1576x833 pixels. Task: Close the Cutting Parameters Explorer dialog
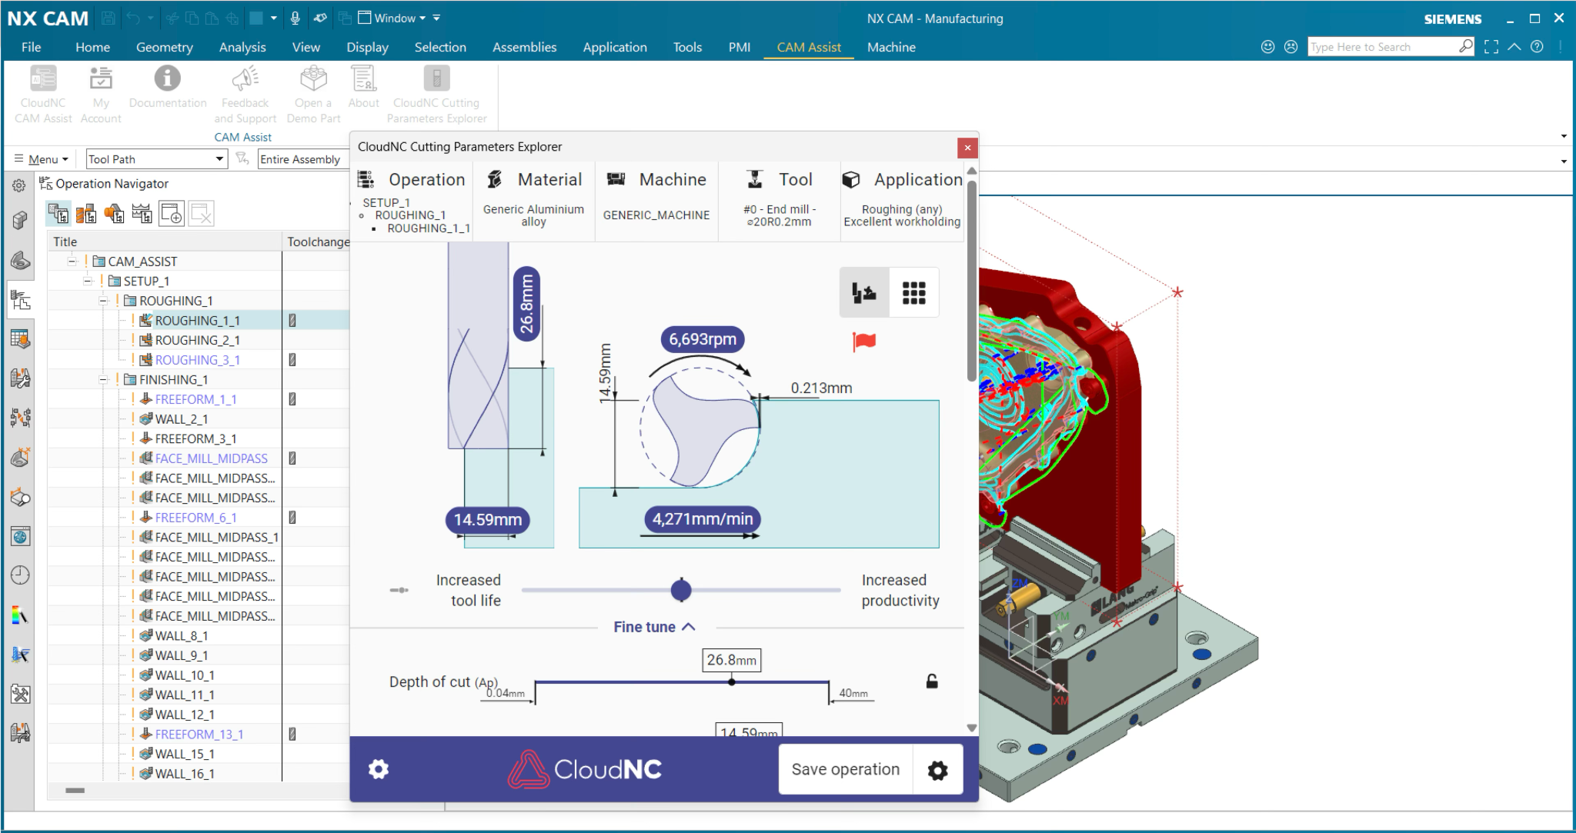pyautogui.click(x=967, y=148)
